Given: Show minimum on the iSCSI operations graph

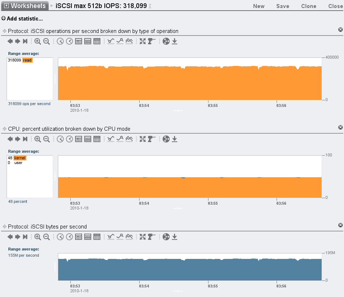Looking at the screenshot, I should coord(111,41).
